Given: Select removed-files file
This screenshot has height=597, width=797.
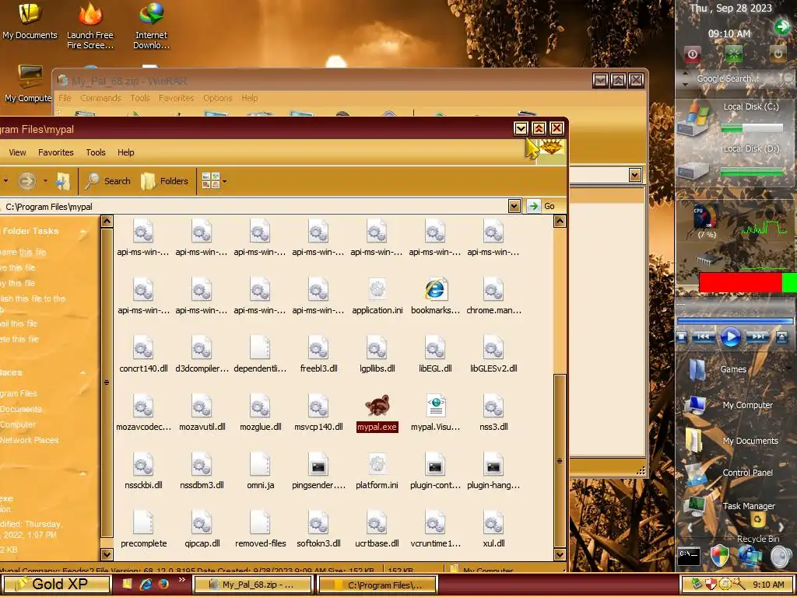Looking at the screenshot, I should click(x=260, y=530).
